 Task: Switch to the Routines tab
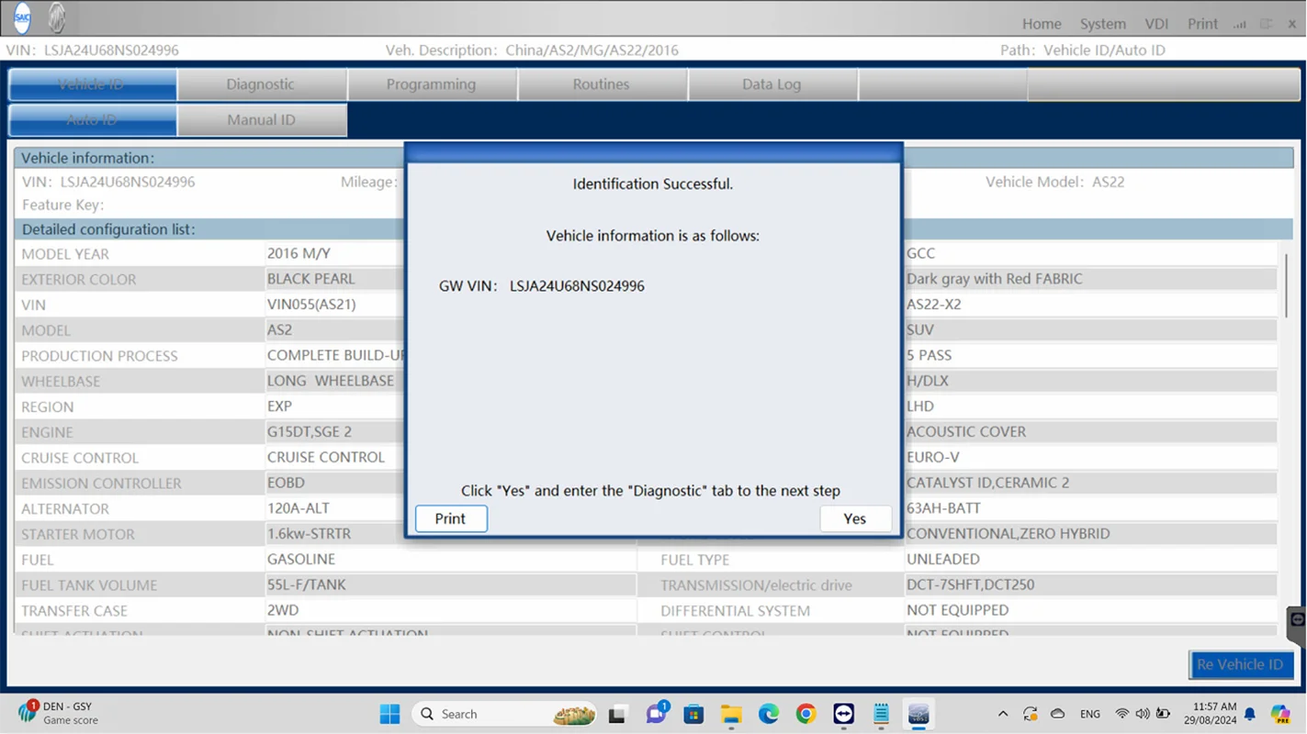(x=602, y=84)
